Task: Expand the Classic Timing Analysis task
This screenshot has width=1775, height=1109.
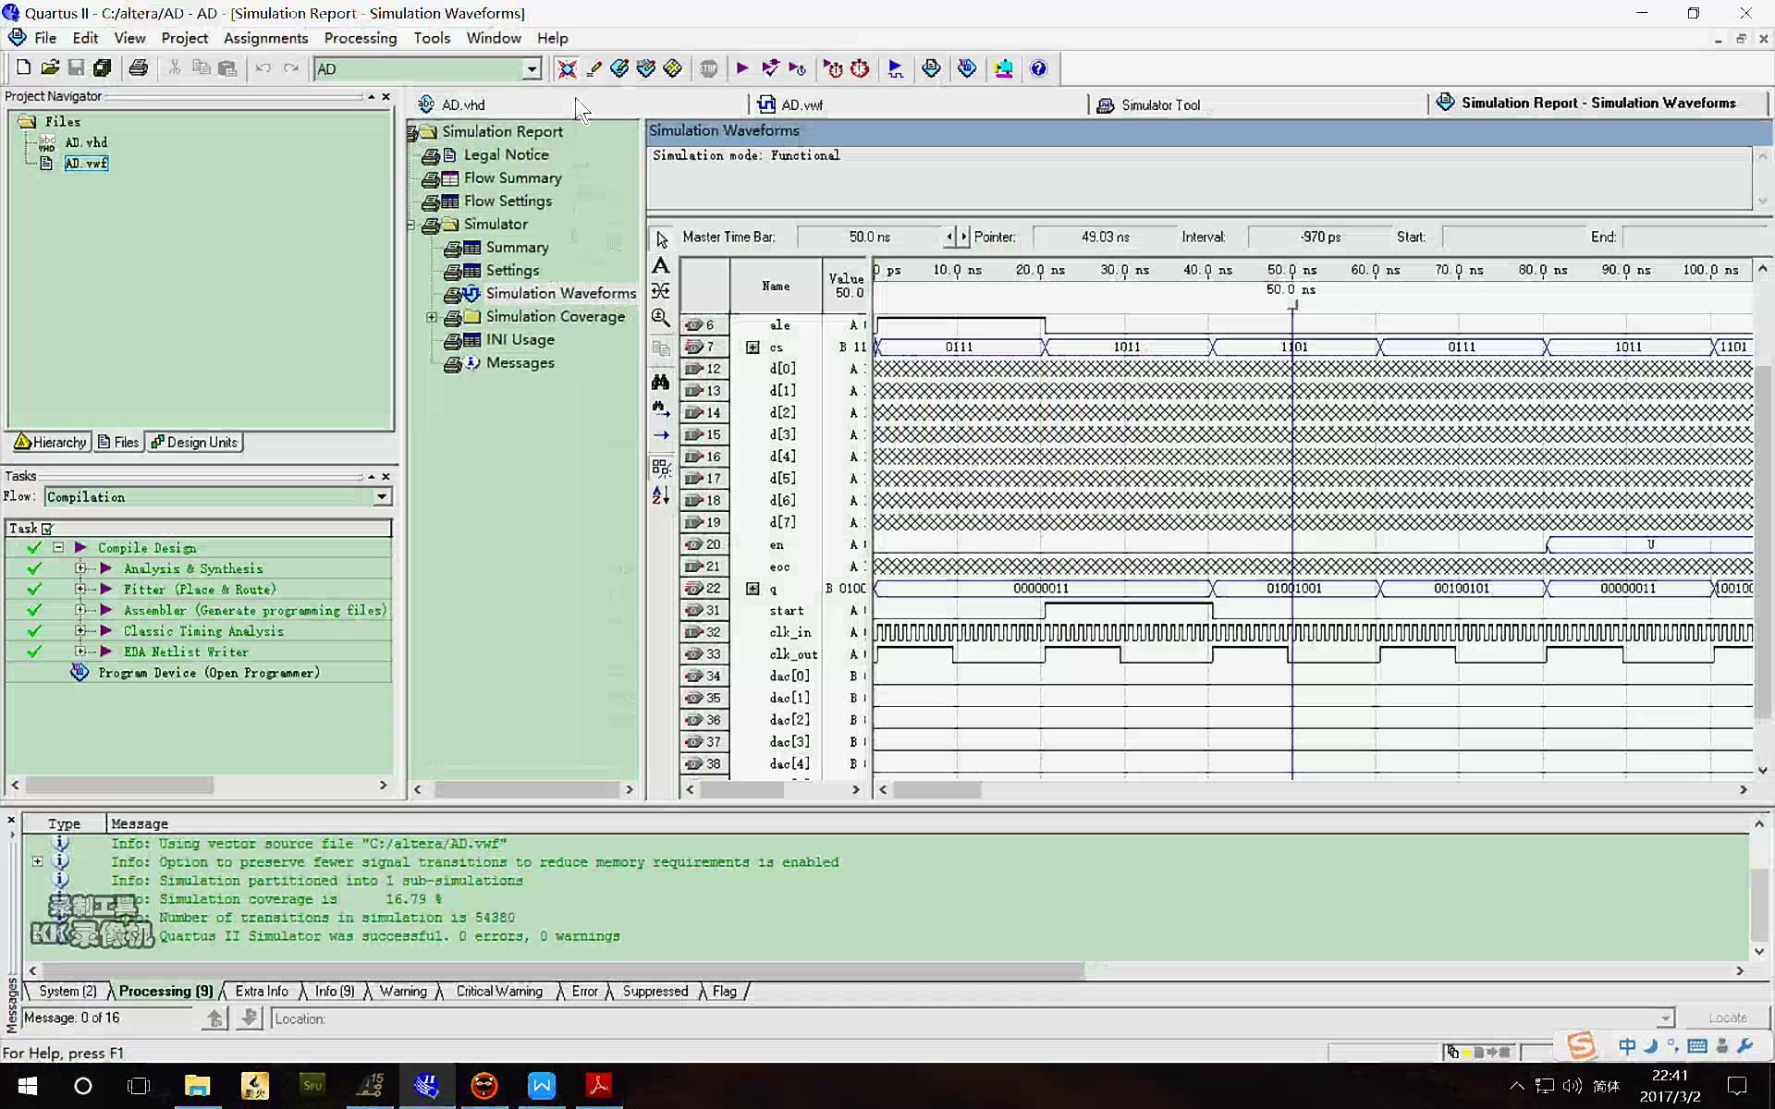Action: (x=80, y=630)
